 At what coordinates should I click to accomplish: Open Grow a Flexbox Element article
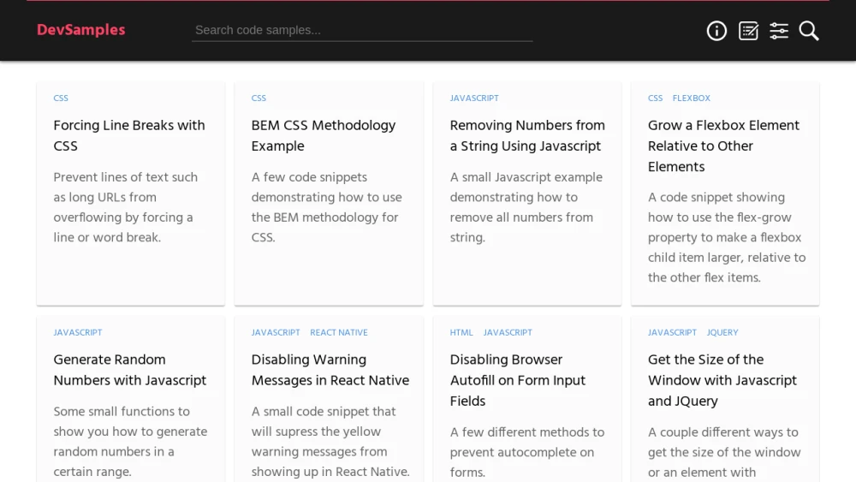tap(723, 146)
